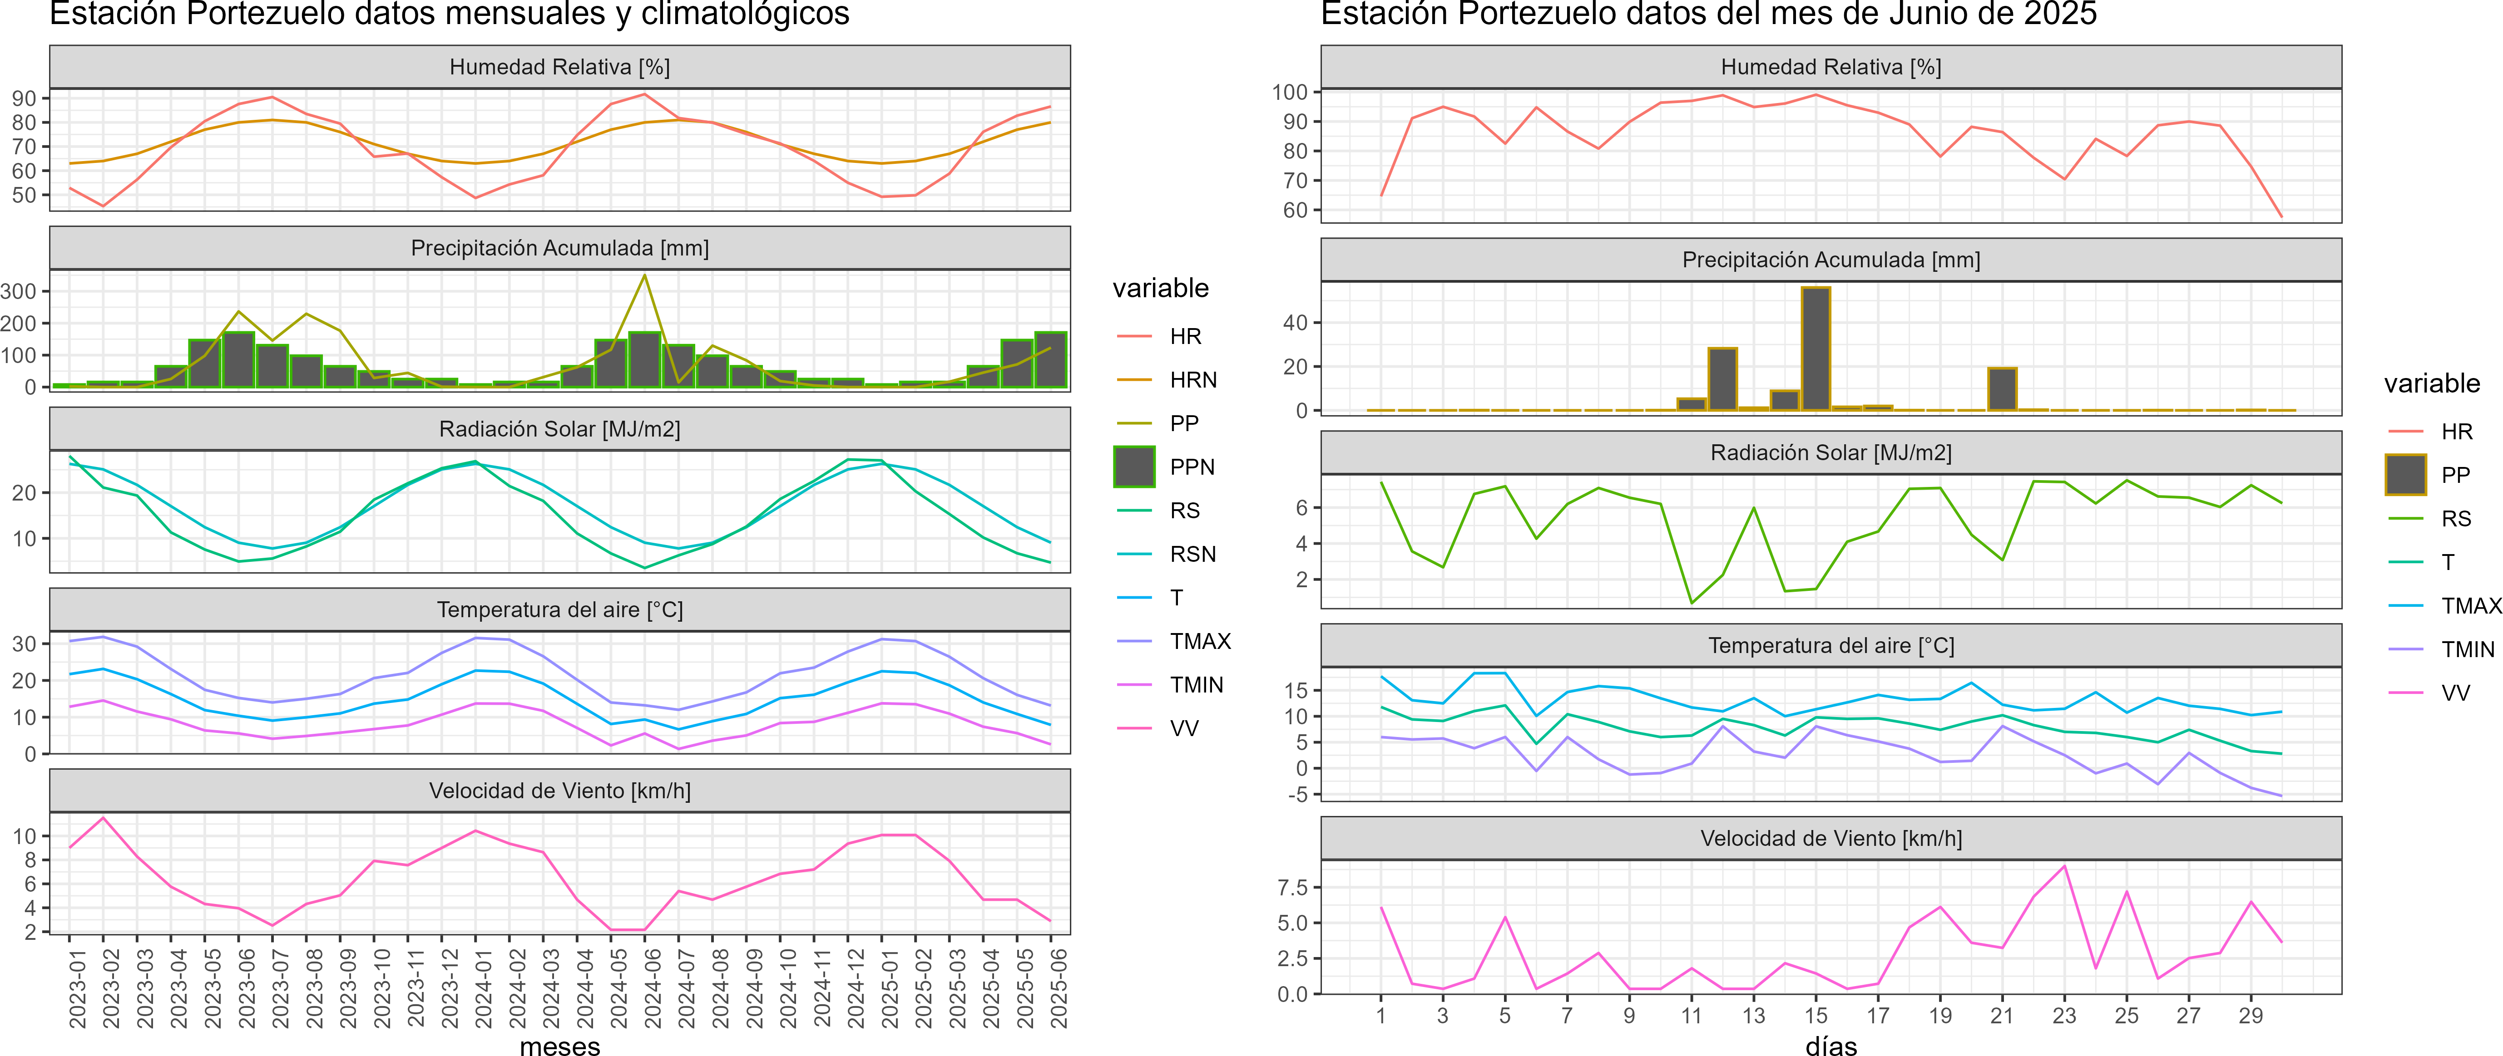The height and width of the screenshot is (1056, 2503).
Task: Click the day 21 precipitation bar
Action: tap(2002, 389)
